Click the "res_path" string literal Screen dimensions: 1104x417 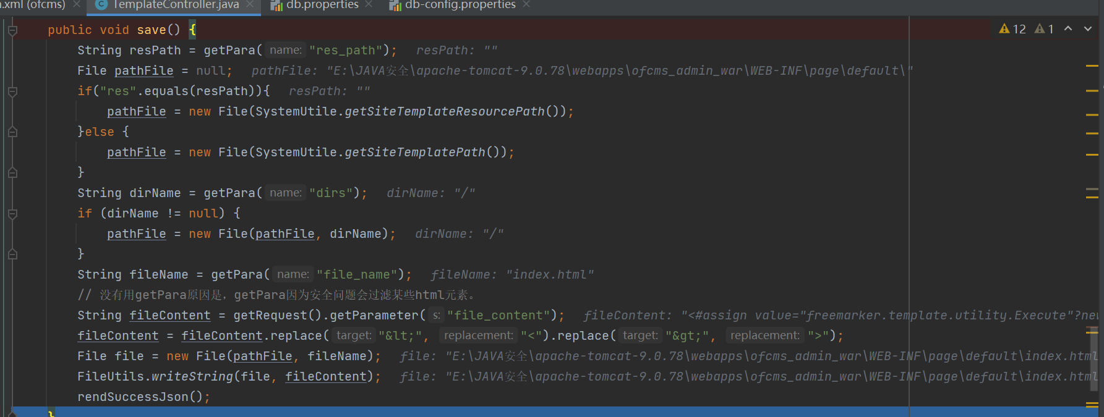(346, 50)
